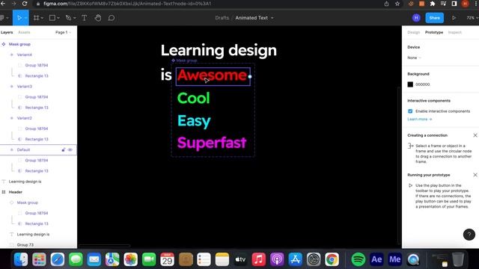Close the Creating a connection tip
Image resolution: width=479 pixels, height=269 pixels.
[x=475, y=135]
